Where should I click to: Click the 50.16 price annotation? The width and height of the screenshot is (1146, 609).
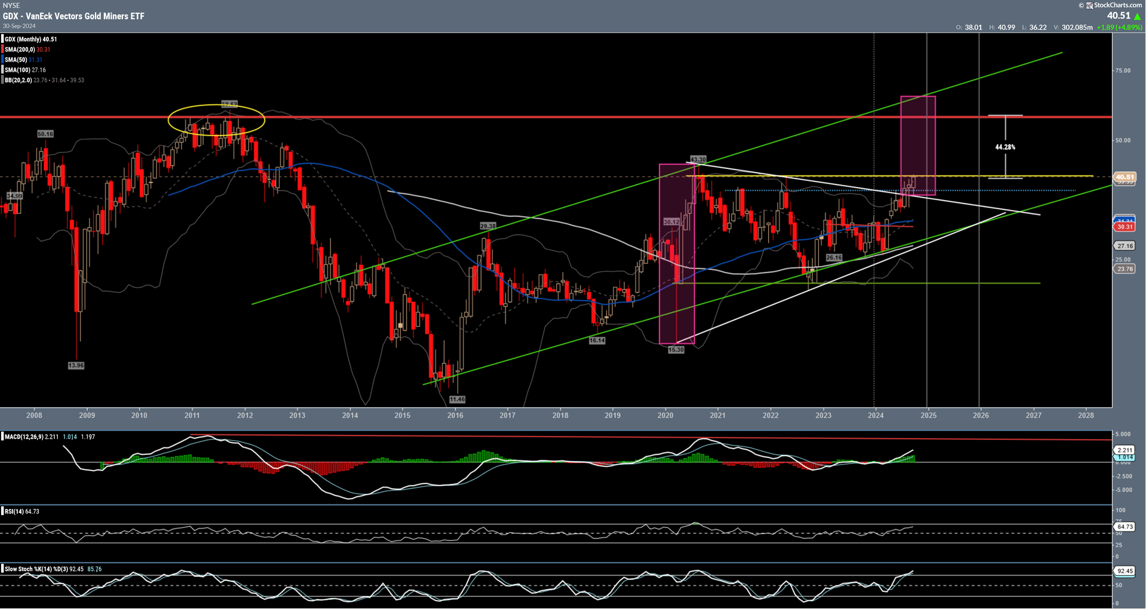pyautogui.click(x=45, y=134)
